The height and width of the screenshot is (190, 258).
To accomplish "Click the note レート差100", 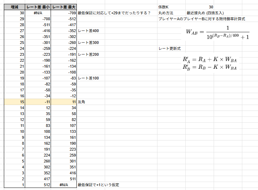I will click(x=88, y=78).
